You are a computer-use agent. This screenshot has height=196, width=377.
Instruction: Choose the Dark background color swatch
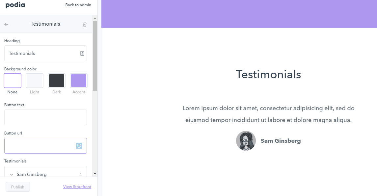57,81
